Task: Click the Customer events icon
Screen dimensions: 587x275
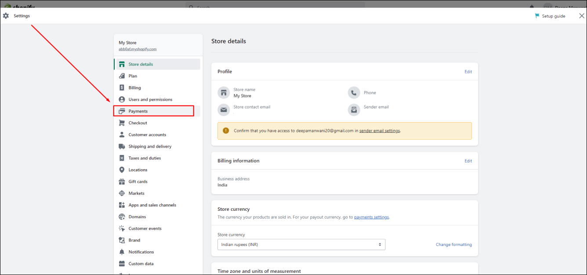Action: (122, 228)
